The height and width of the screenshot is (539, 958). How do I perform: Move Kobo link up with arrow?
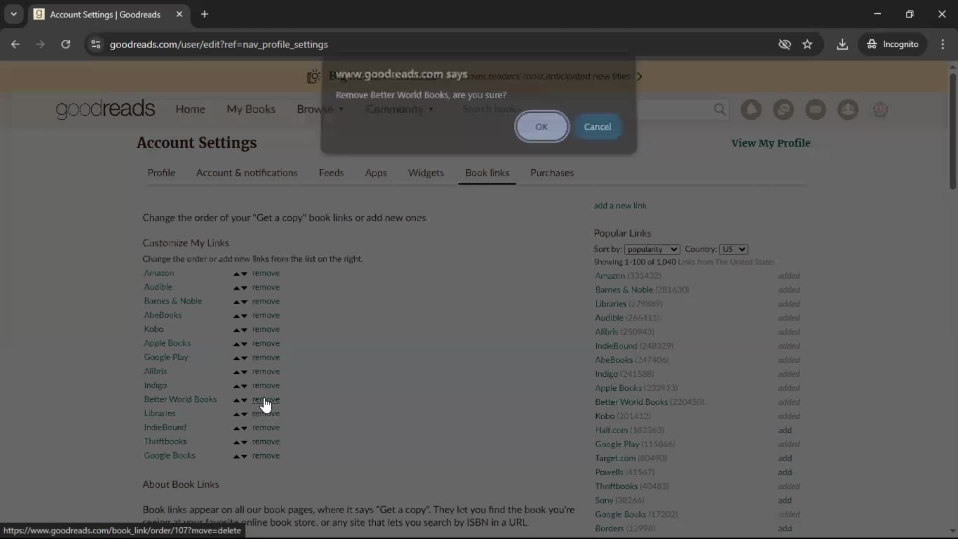(237, 330)
